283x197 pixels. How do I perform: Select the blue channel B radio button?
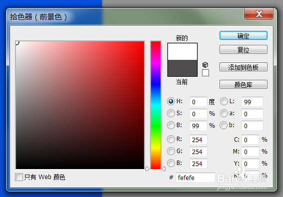(x=170, y=163)
